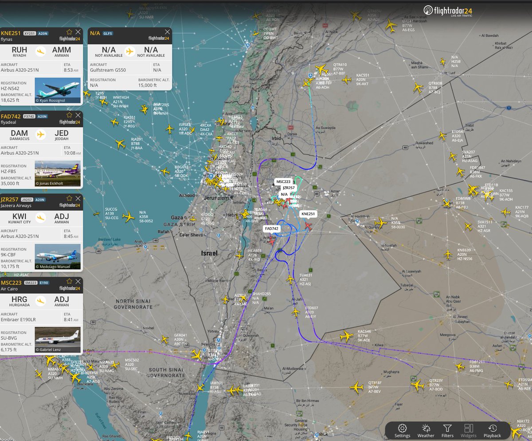Click registration SU-BVG
Image resolution: width=532 pixels, height=441 pixels.
tap(10, 338)
